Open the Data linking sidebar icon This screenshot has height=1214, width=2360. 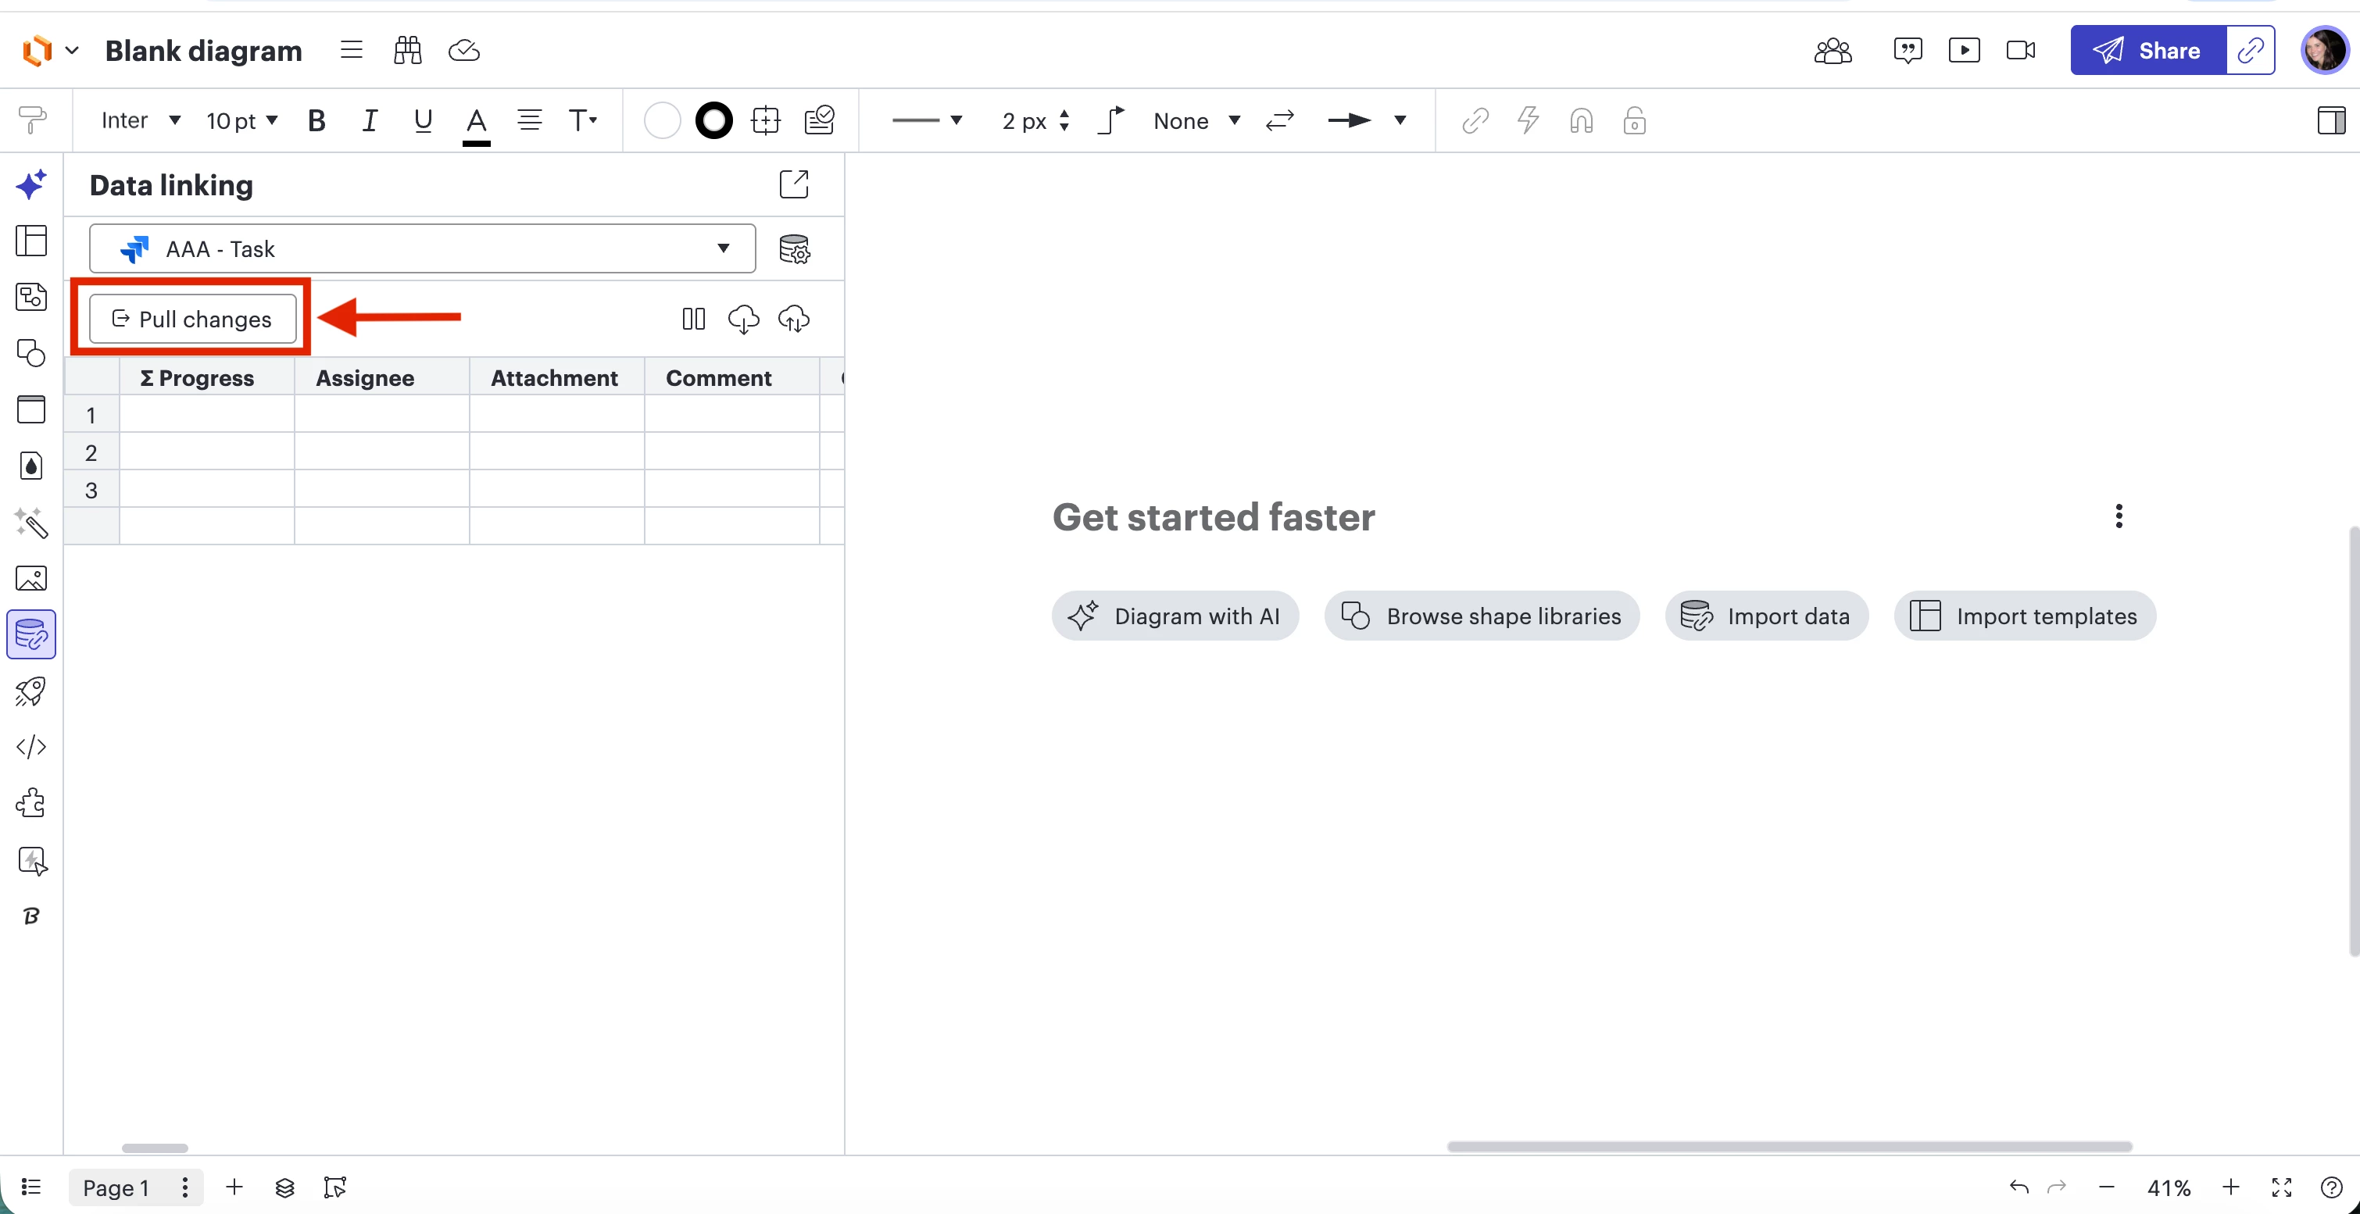click(x=31, y=634)
